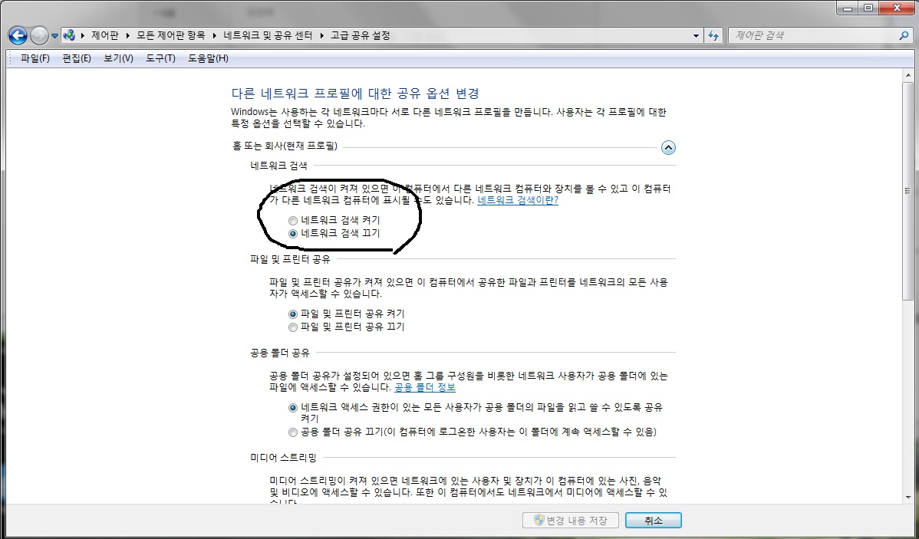Click the 고급 공유 설정 breadcrumb

[x=361, y=35]
